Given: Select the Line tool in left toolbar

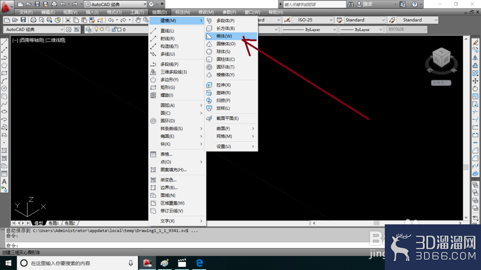Looking at the screenshot, I should point(4,43).
